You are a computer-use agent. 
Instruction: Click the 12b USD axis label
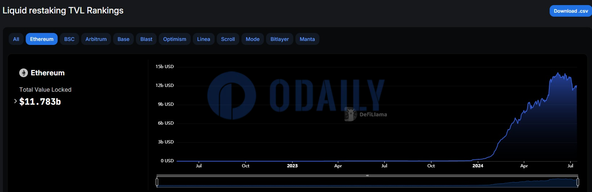coord(165,85)
